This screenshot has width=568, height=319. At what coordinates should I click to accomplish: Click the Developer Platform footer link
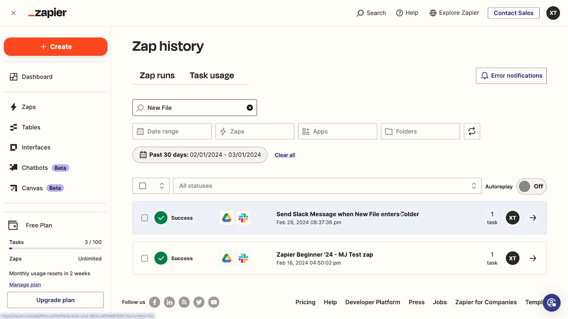pyautogui.click(x=373, y=302)
